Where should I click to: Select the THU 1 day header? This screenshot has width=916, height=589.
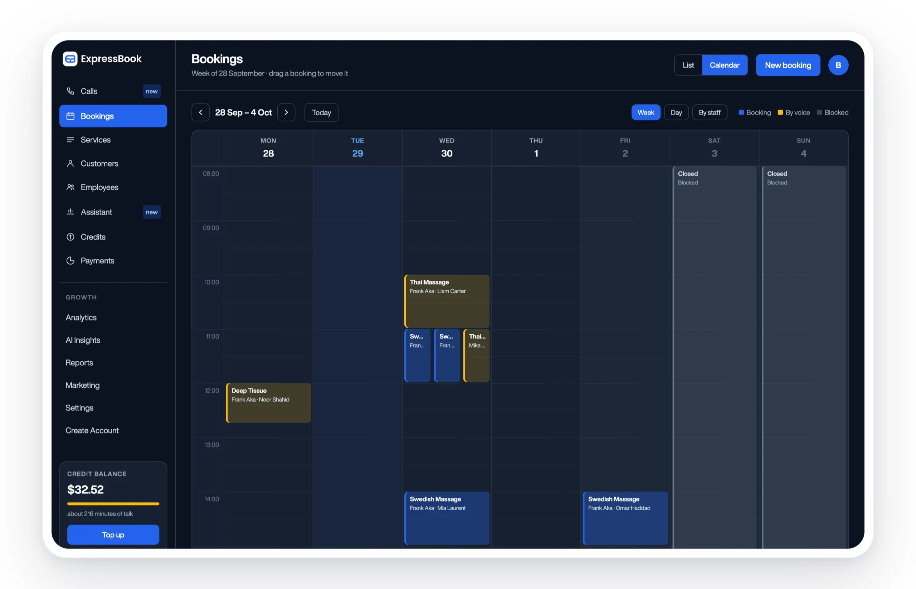pos(536,148)
